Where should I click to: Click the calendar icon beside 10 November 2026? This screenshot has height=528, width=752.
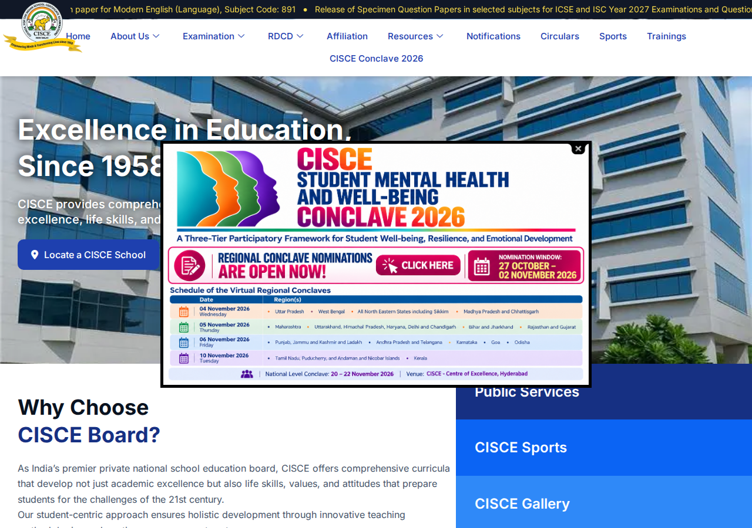click(184, 358)
